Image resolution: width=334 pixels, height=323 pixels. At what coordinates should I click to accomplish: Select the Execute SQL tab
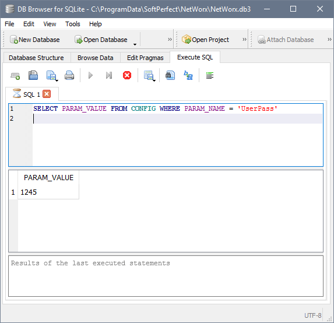(195, 57)
